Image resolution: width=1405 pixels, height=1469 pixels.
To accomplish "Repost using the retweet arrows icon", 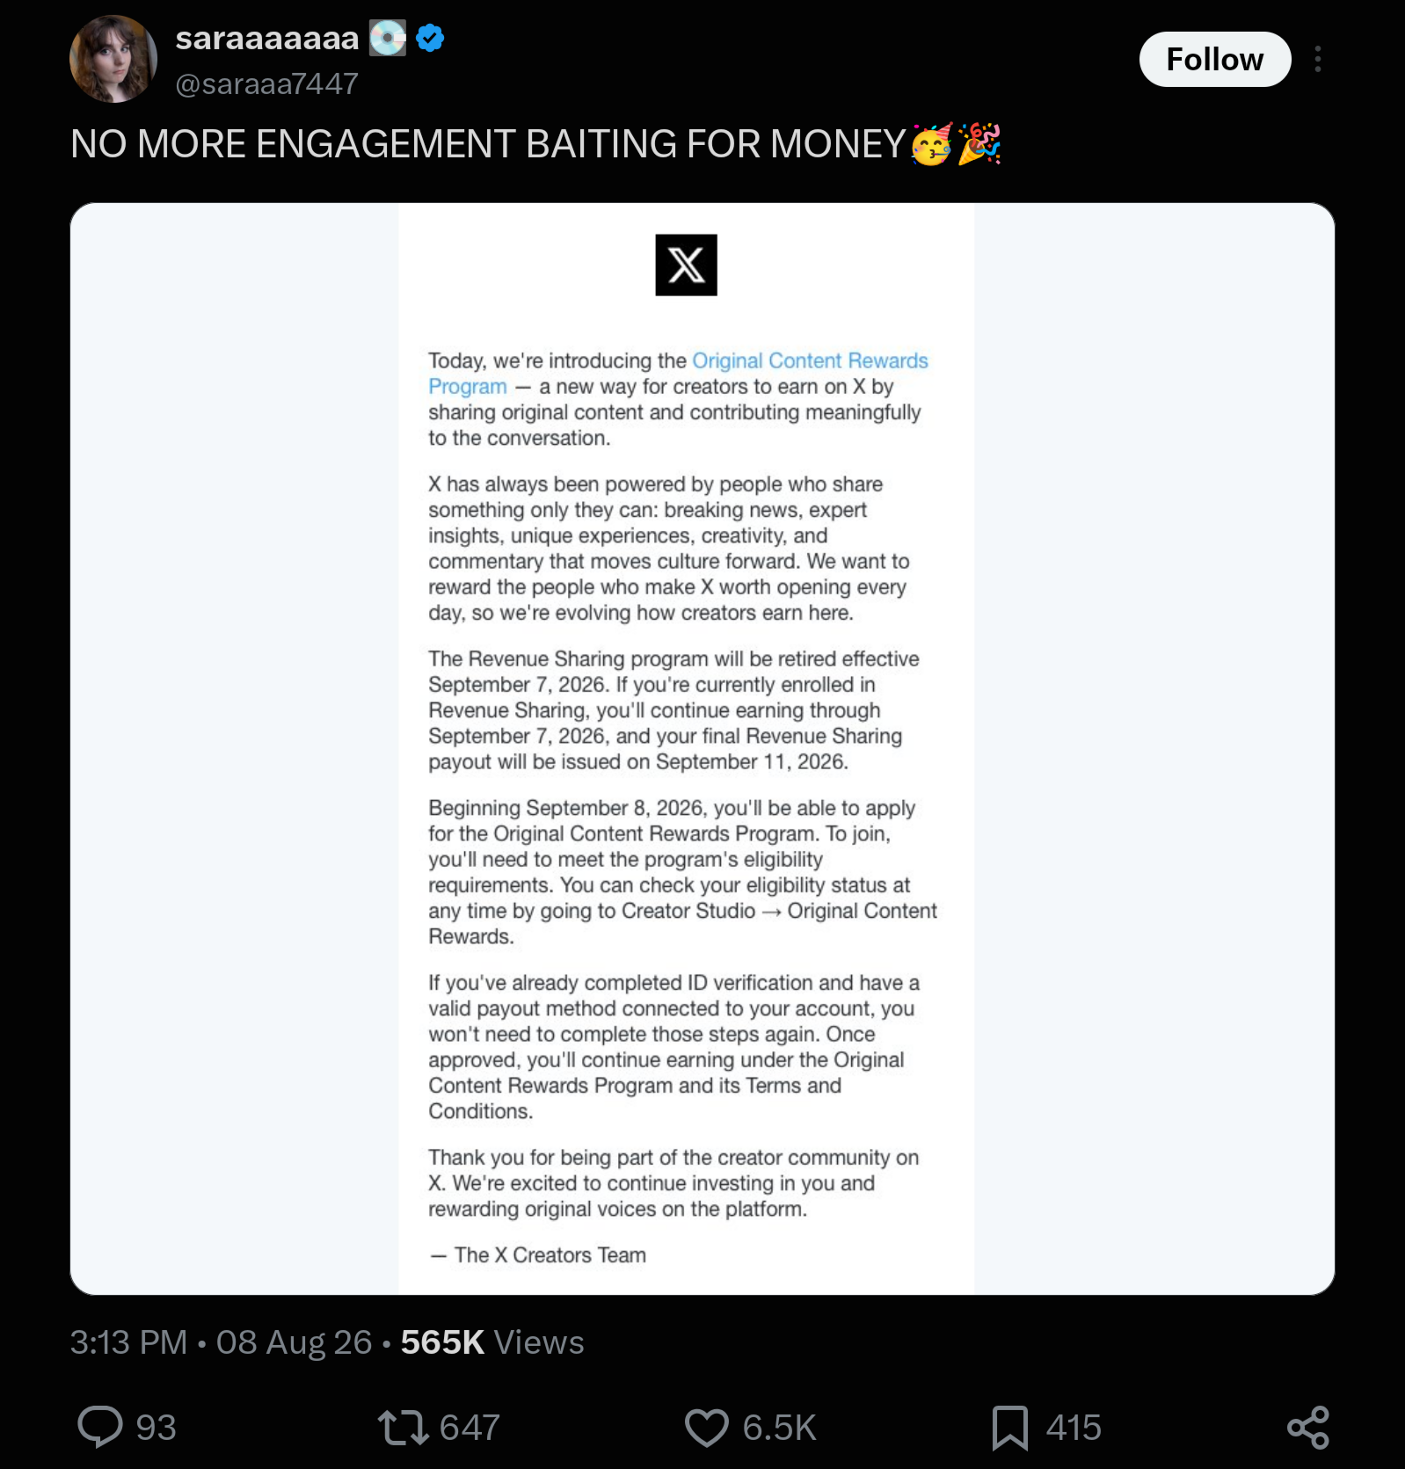I will [x=403, y=1426].
